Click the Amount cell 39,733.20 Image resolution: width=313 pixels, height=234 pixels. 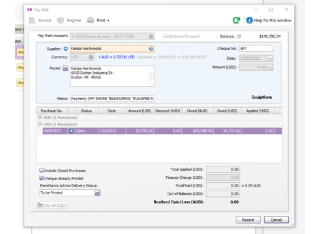[x=140, y=131]
